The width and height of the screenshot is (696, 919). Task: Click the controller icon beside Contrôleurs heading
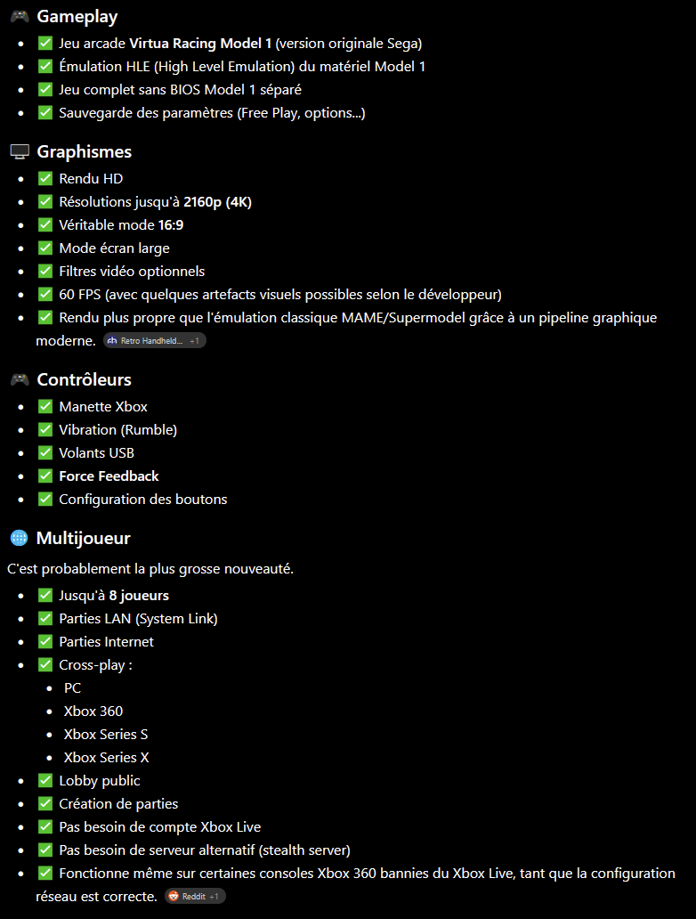click(x=20, y=379)
